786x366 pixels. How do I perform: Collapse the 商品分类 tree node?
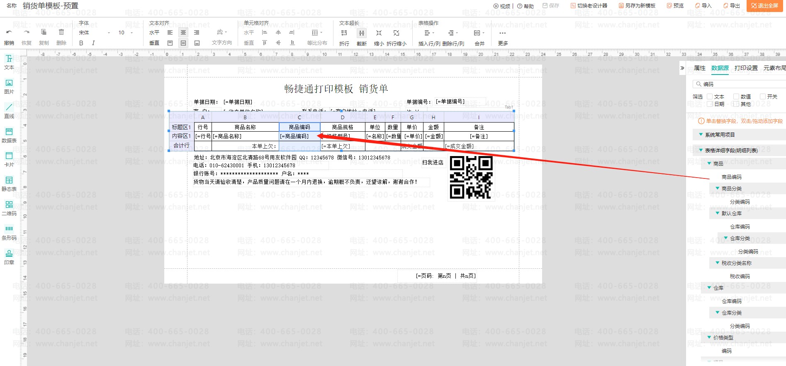[718, 188]
